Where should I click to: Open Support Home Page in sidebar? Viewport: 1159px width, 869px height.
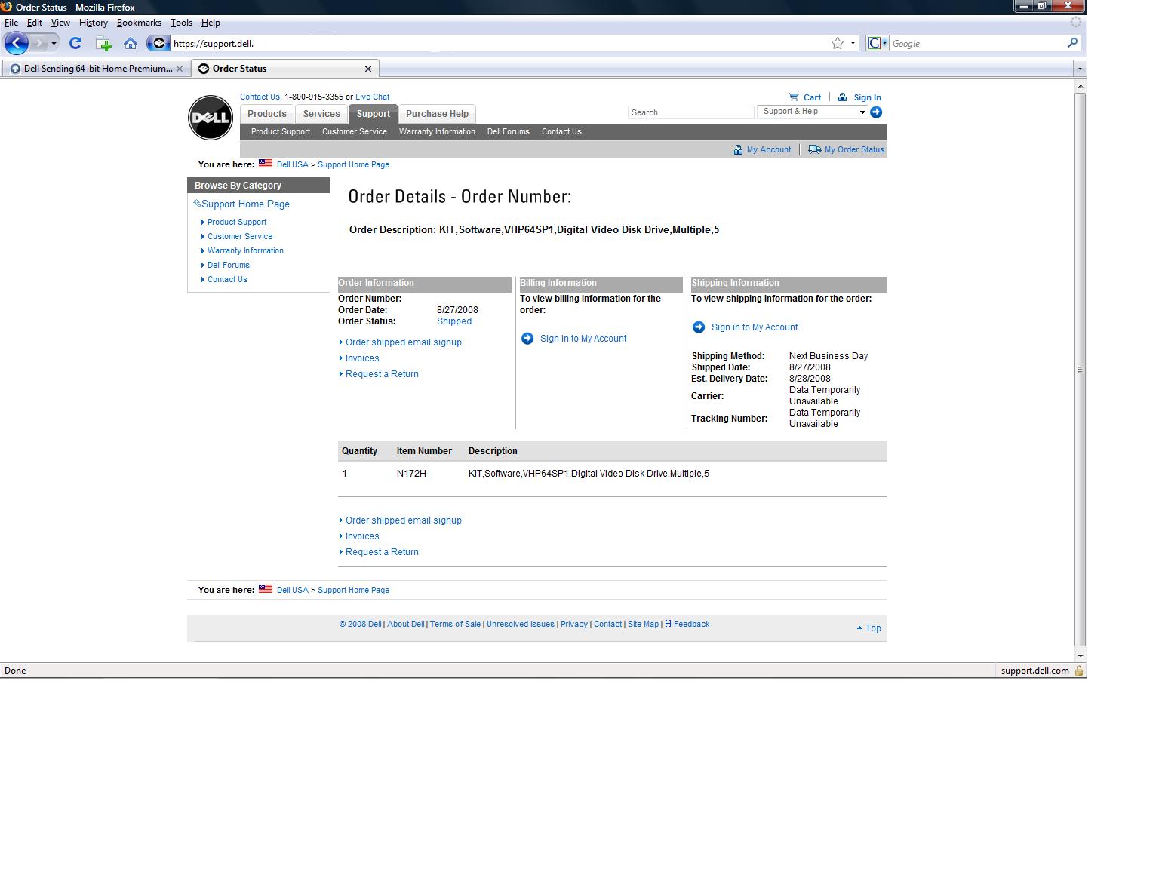[245, 204]
